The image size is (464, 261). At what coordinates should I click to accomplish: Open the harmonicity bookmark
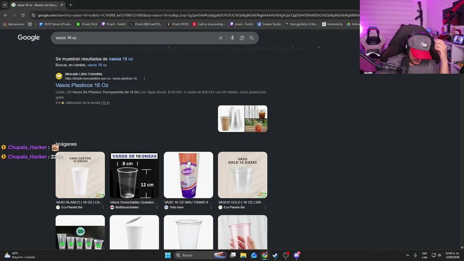pyautogui.click(x=332, y=24)
